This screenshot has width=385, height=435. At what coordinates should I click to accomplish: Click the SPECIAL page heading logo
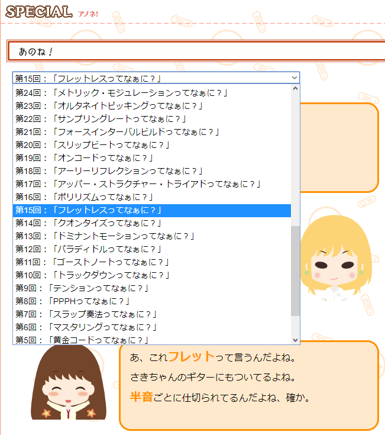pyautogui.click(x=39, y=12)
